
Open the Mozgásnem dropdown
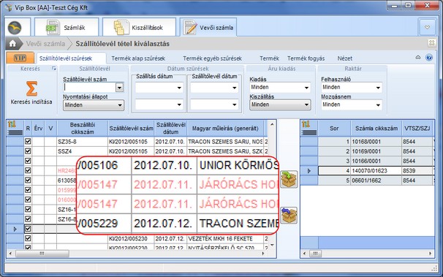coord(352,105)
